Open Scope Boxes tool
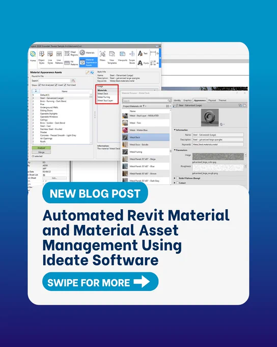 tap(132, 58)
